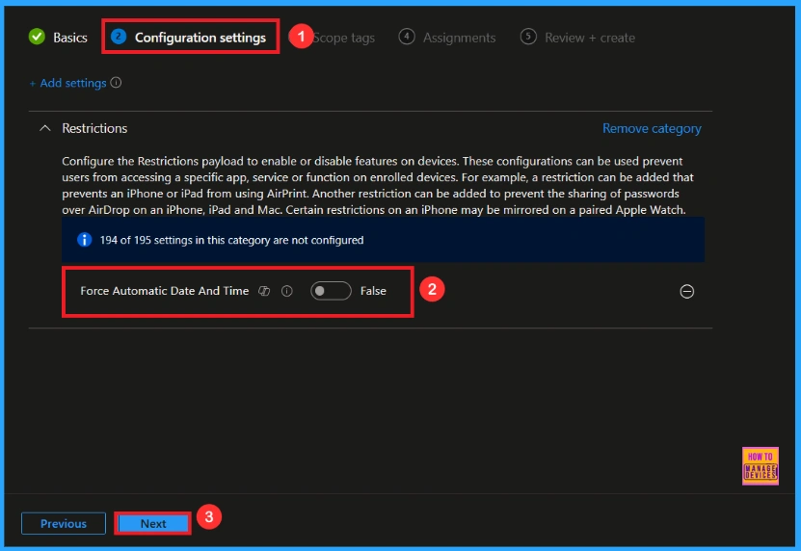
Task: Click the False toggle state label
Action: (x=373, y=291)
